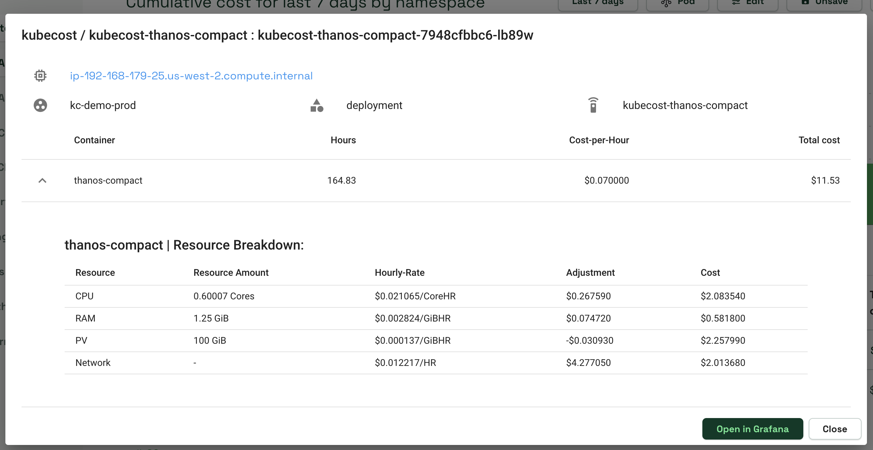
Task: Click the Hourly-Rate column header
Action: point(399,272)
